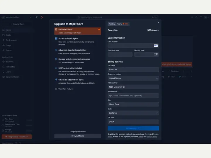Click the Unlock all Deployment types icon
The image size is (211, 158).
point(56,80)
